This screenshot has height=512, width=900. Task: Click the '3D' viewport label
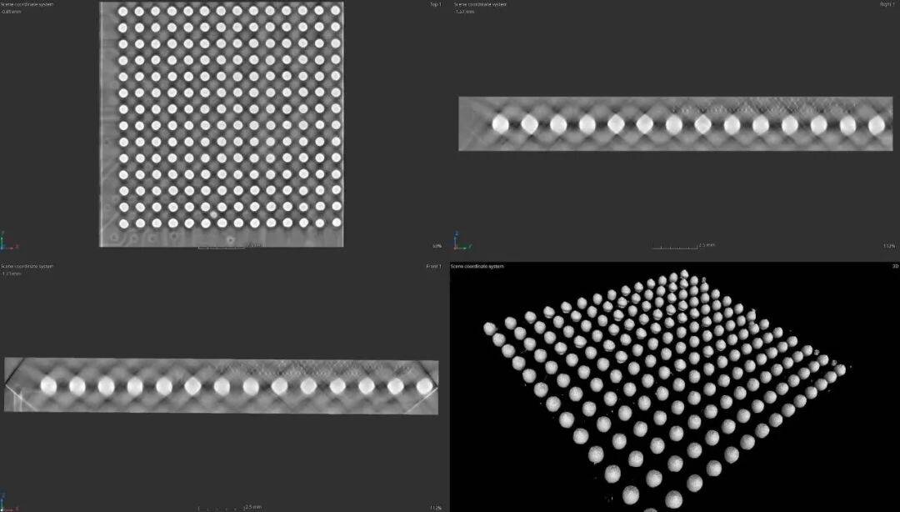coord(895,266)
